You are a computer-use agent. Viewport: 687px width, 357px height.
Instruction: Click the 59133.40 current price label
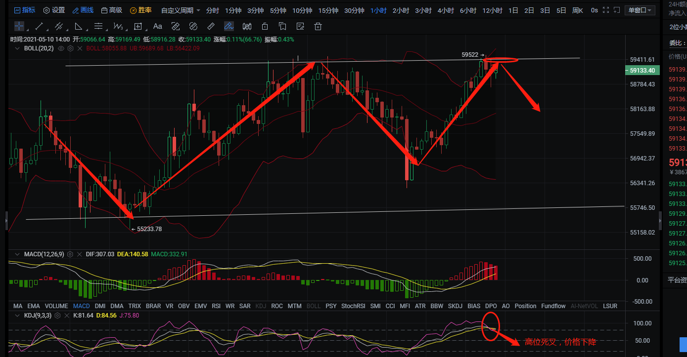click(x=641, y=71)
